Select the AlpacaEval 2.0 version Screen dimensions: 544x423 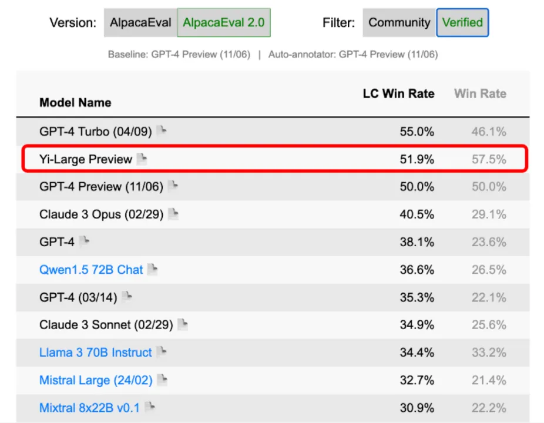(x=224, y=23)
